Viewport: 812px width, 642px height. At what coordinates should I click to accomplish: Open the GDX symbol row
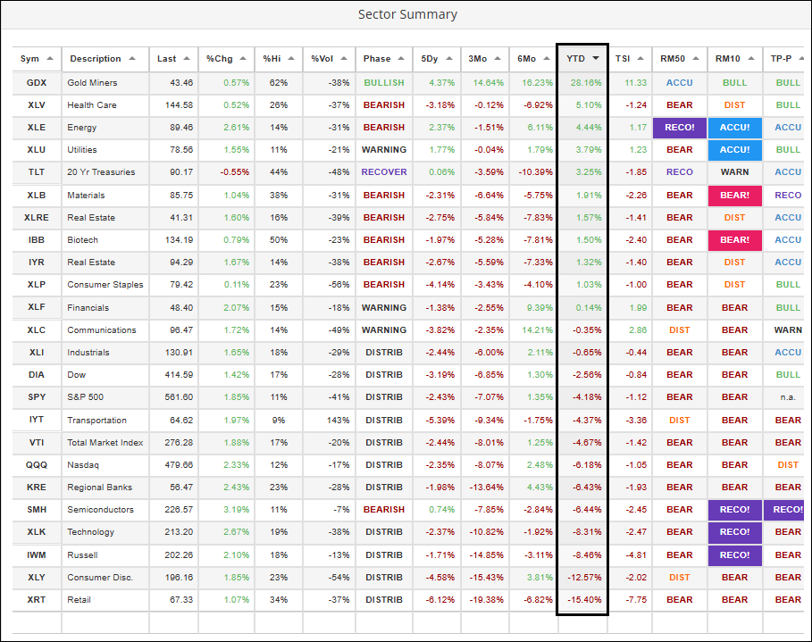point(37,83)
